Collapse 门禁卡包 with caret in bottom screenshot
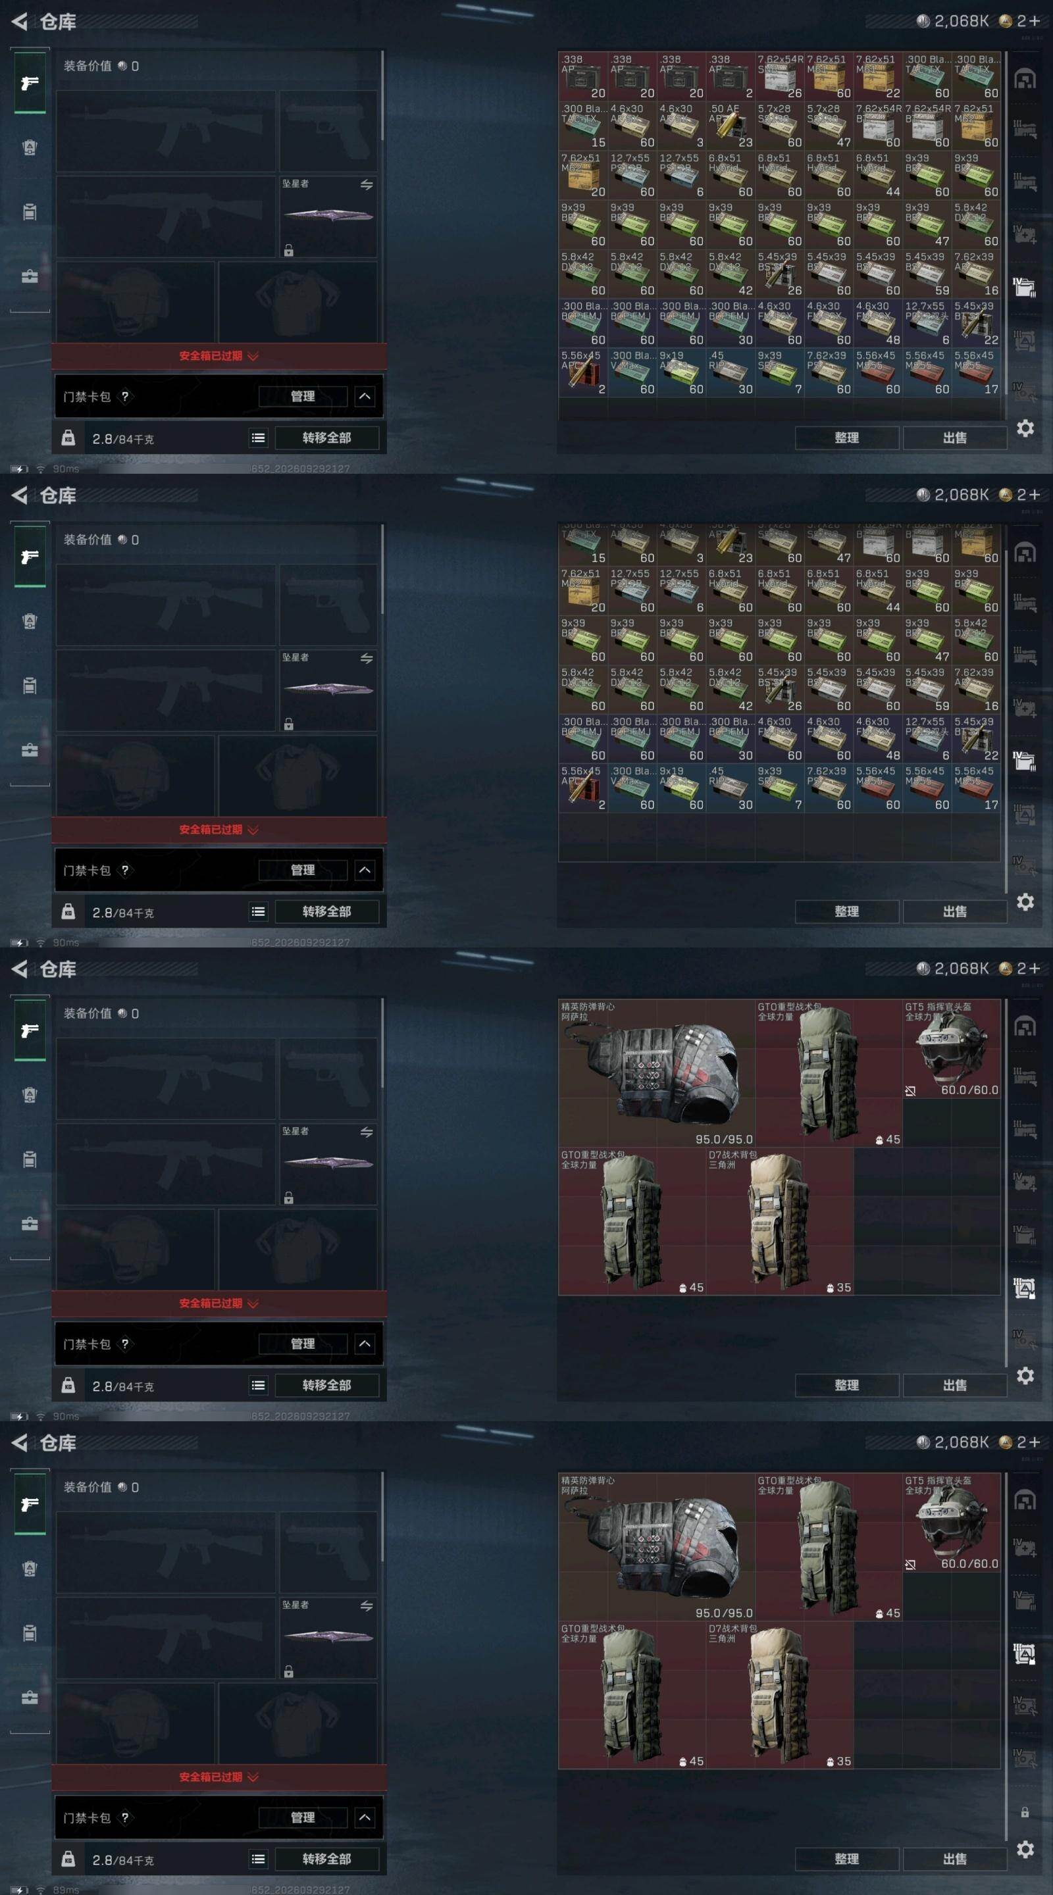 [365, 1818]
